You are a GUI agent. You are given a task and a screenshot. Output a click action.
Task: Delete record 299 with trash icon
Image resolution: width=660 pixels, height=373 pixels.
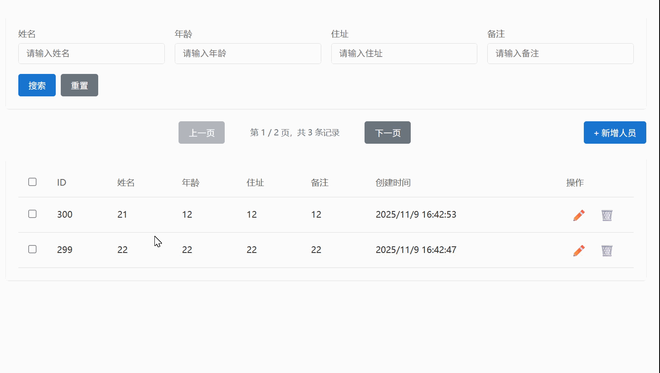[607, 250]
